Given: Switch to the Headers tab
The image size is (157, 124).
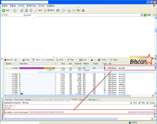Looking at the screenshot, I should tap(28, 100).
